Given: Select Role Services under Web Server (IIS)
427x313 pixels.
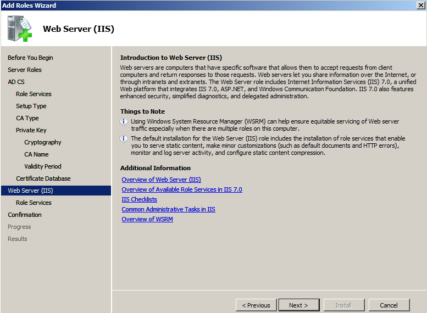Looking at the screenshot, I should click(34, 203).
